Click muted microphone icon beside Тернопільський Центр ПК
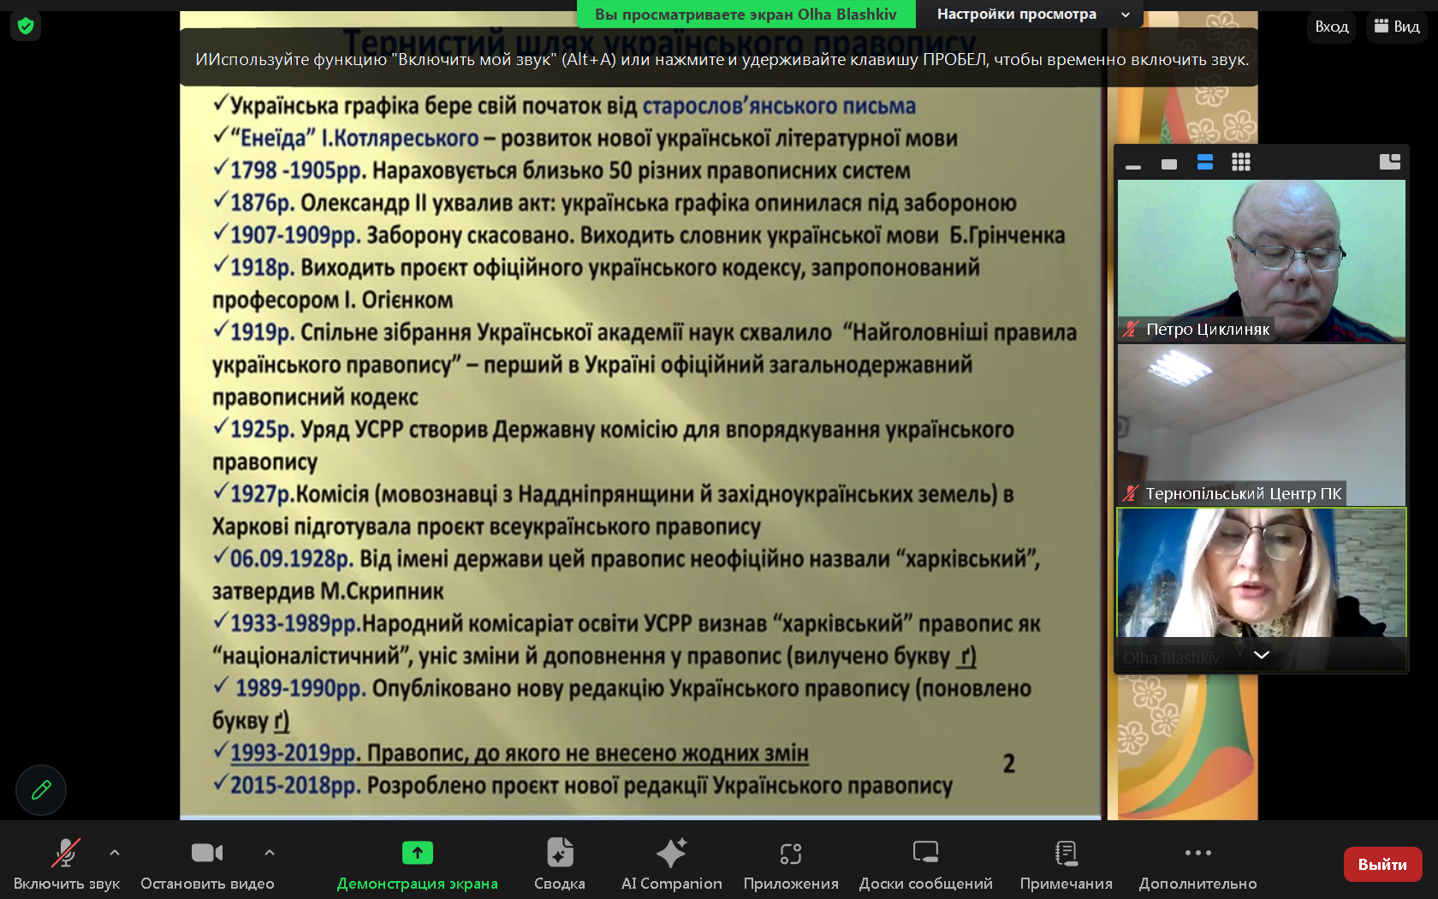1438x899 pixels. click(x=1131, y=493)
